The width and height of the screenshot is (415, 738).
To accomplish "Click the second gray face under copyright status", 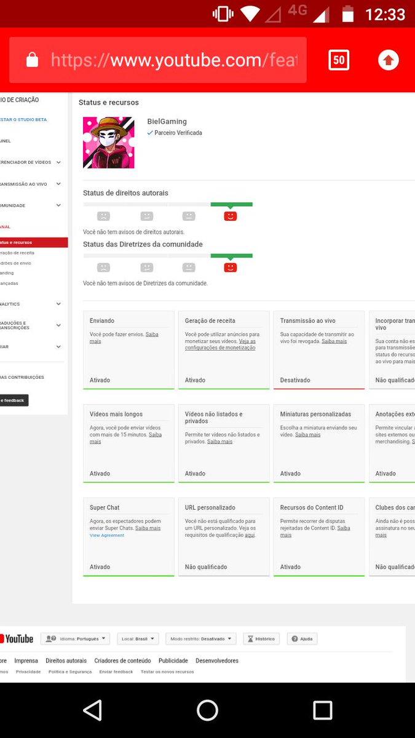I will click(x=146, y=216).
